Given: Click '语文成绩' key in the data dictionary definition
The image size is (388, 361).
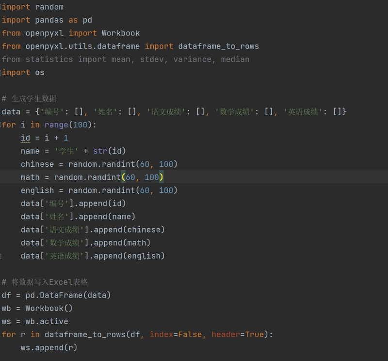Looking at the screenshot, I should click(166, 112).
